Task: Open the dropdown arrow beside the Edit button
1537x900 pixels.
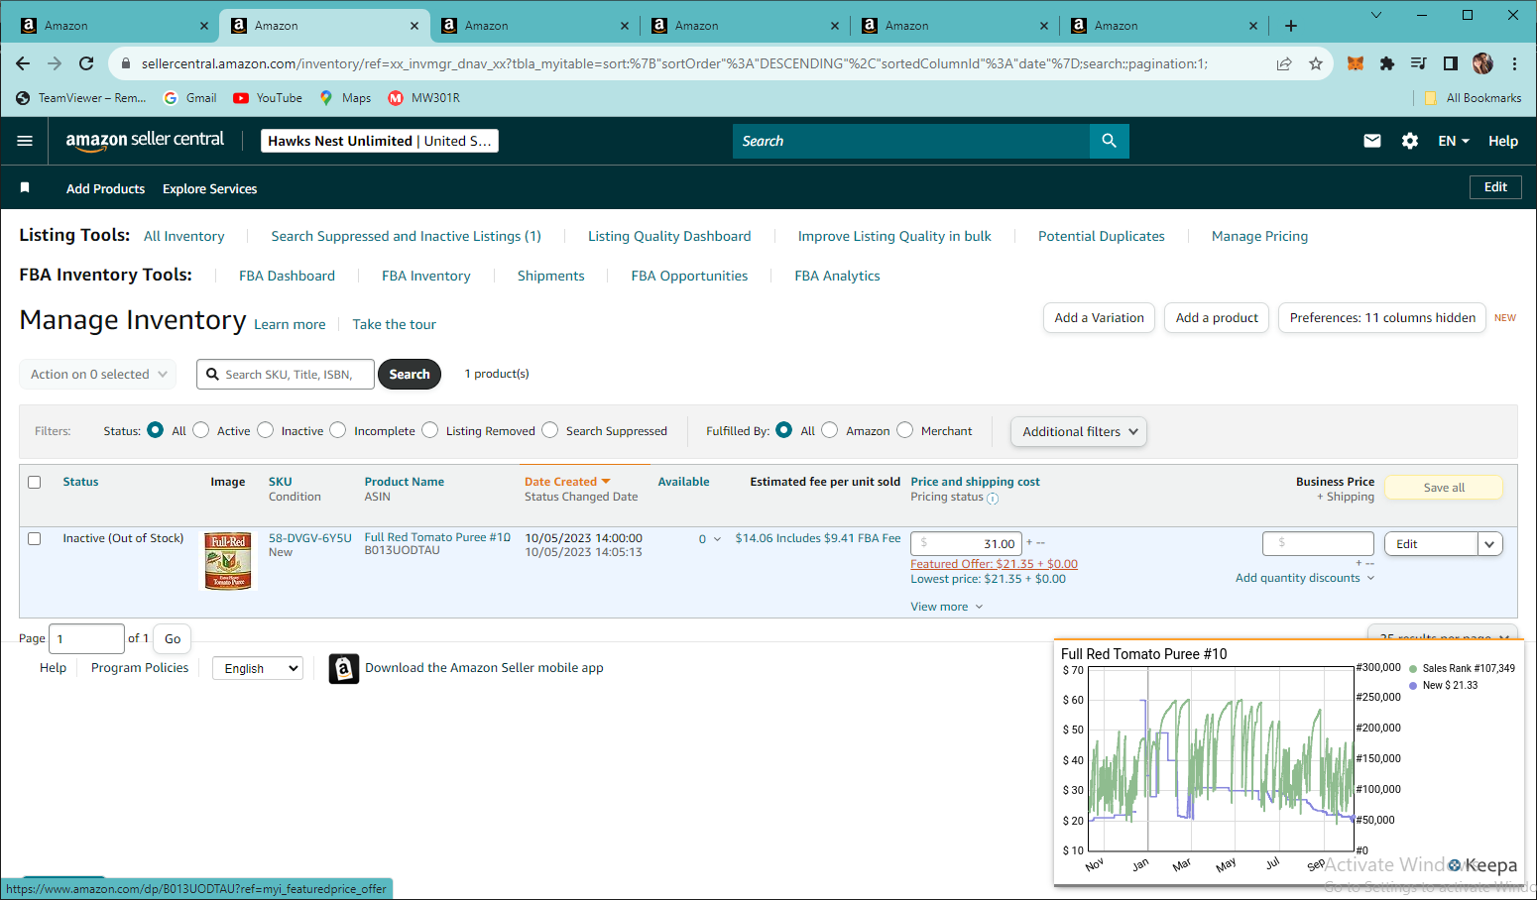Action: [x=1489, y=544]
